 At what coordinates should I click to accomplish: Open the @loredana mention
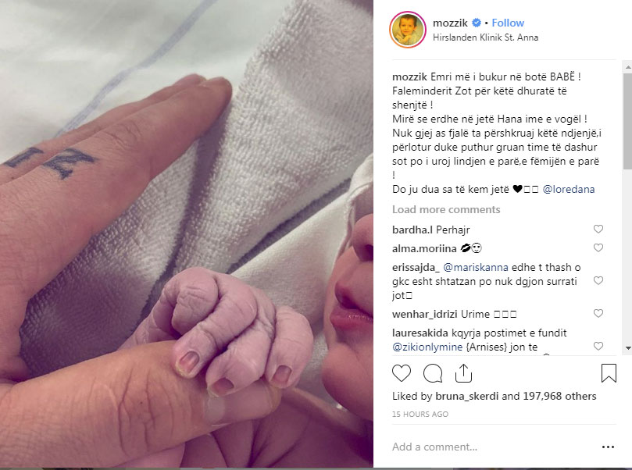point(569,189)
